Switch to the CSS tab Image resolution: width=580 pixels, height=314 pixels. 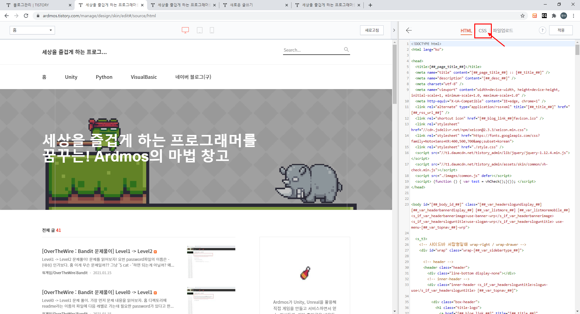click(482, 31)
